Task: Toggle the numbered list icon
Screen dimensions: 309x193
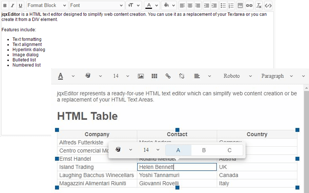Action: [231, 5]
